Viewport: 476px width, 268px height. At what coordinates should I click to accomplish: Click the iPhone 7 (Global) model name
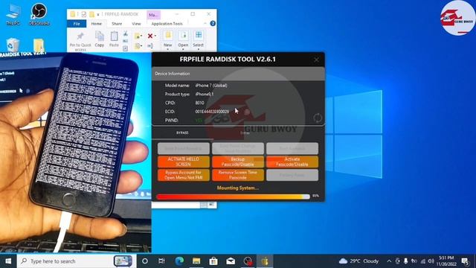(x=211, y=86)
